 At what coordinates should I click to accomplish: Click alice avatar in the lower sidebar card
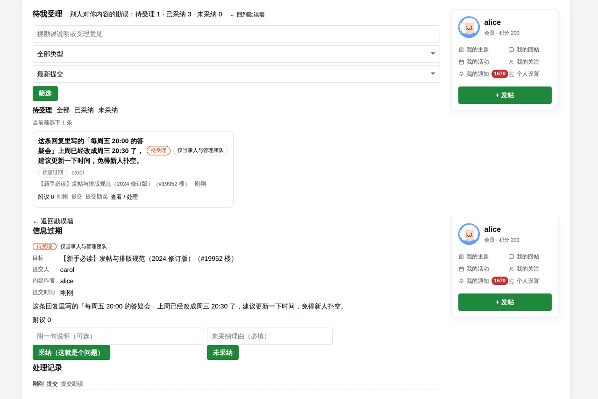(469, 234)
